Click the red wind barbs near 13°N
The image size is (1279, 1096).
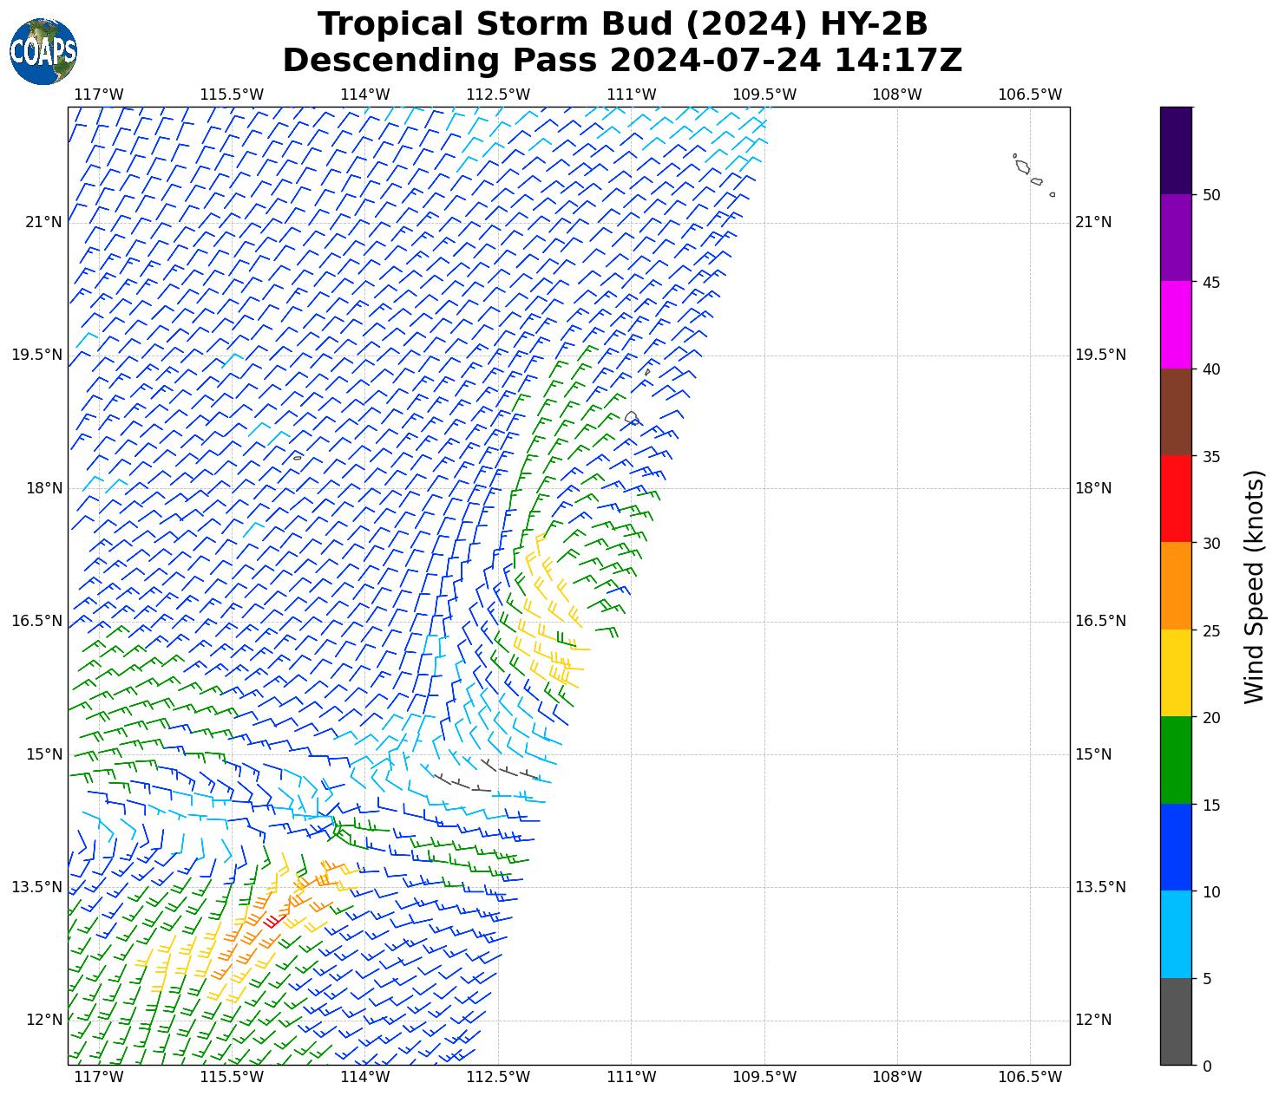273,920
